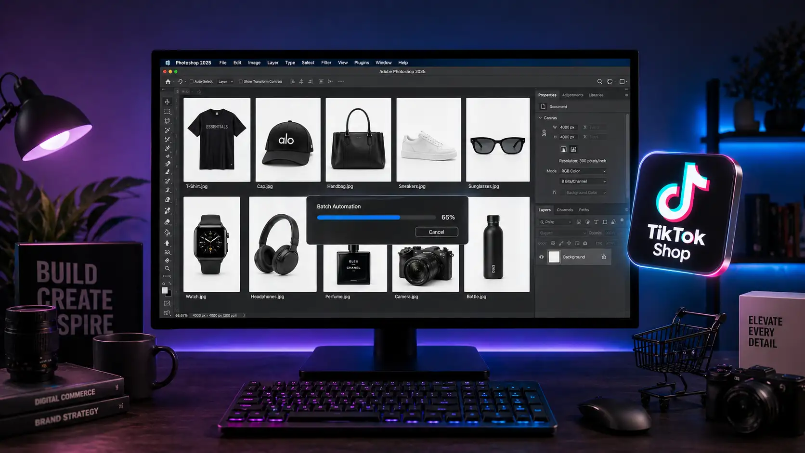Enable the Auto-Select checkbox
This screenshot has width=805, height=453.
[x=192, y=81]
